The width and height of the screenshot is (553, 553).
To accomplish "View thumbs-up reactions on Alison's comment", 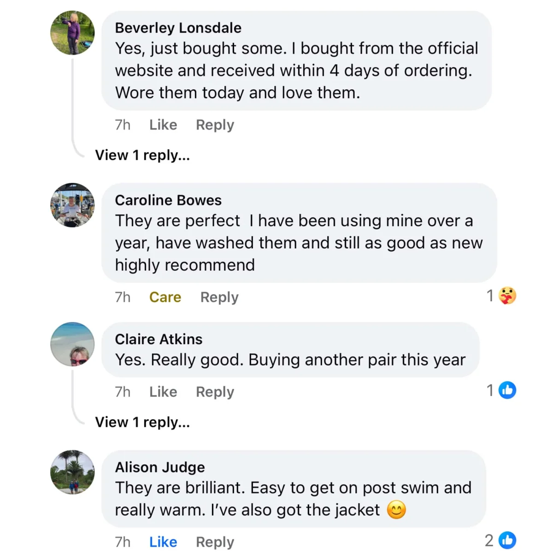I will tap(507, 540).
